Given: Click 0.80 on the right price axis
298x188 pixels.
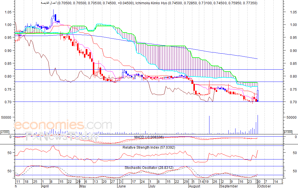Looking at the screenshot, I should (x=293, y=76).
